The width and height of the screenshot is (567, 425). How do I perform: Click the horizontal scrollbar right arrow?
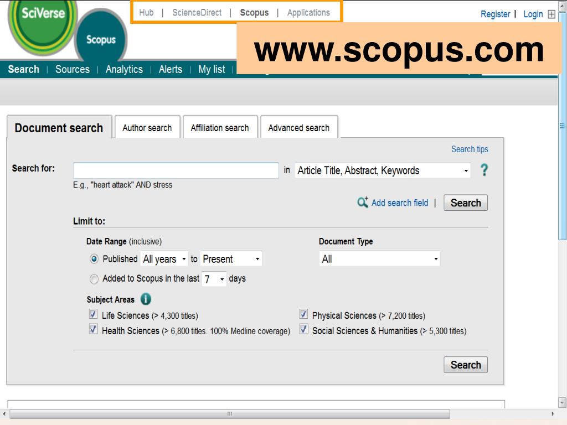pos(553,413)
